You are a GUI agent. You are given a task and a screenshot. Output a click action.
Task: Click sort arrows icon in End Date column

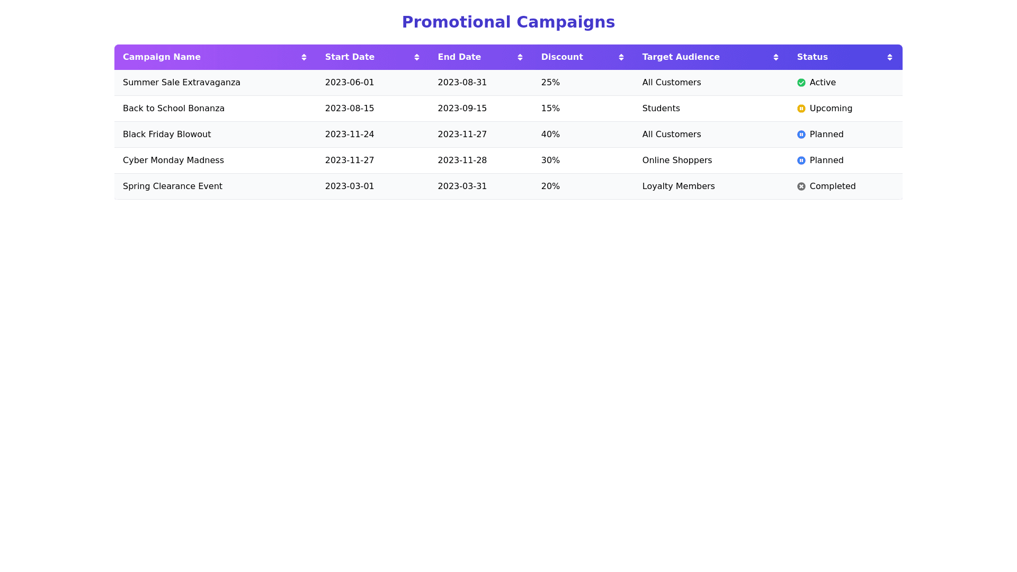pyautogui.click(x=520, y=57)
